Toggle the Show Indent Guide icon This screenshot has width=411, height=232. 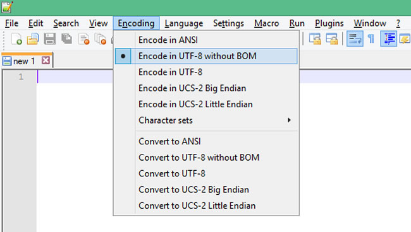point(388,38)
